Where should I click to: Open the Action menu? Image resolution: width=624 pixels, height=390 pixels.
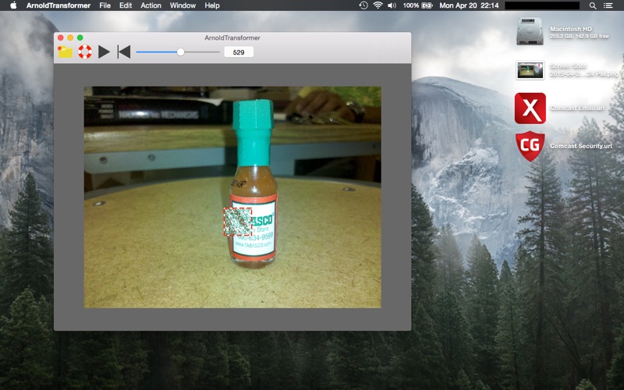pos(151,5)
